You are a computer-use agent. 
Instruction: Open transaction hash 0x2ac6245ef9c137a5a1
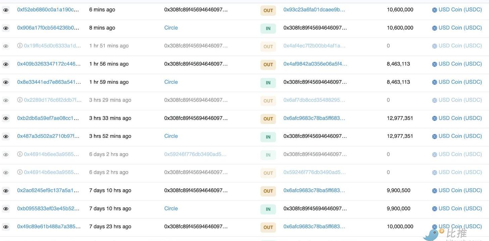48,190
